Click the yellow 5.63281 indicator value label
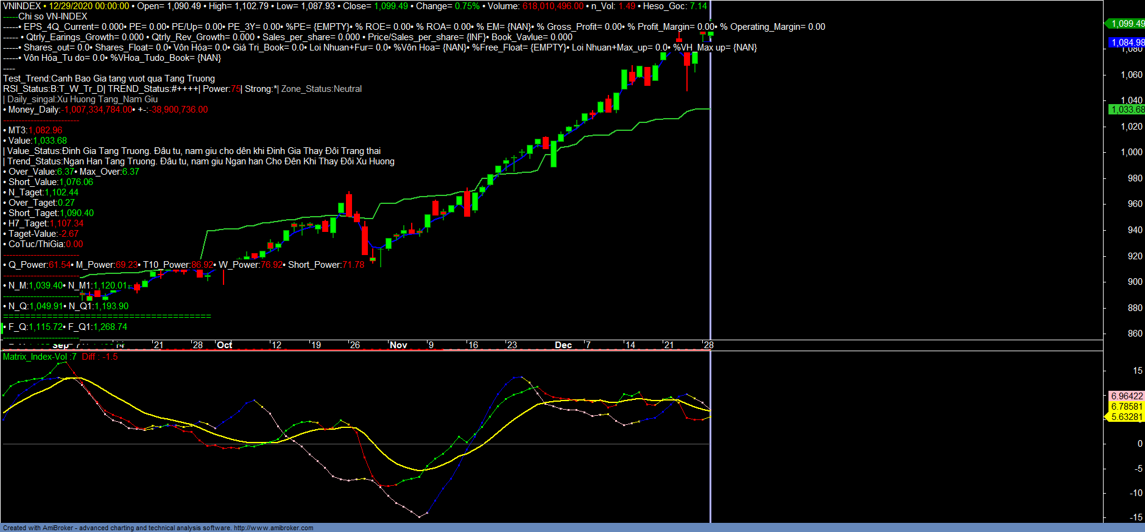Viewport: 1145px width, 532px height. pyautogui.click(x=1126, y=417)
